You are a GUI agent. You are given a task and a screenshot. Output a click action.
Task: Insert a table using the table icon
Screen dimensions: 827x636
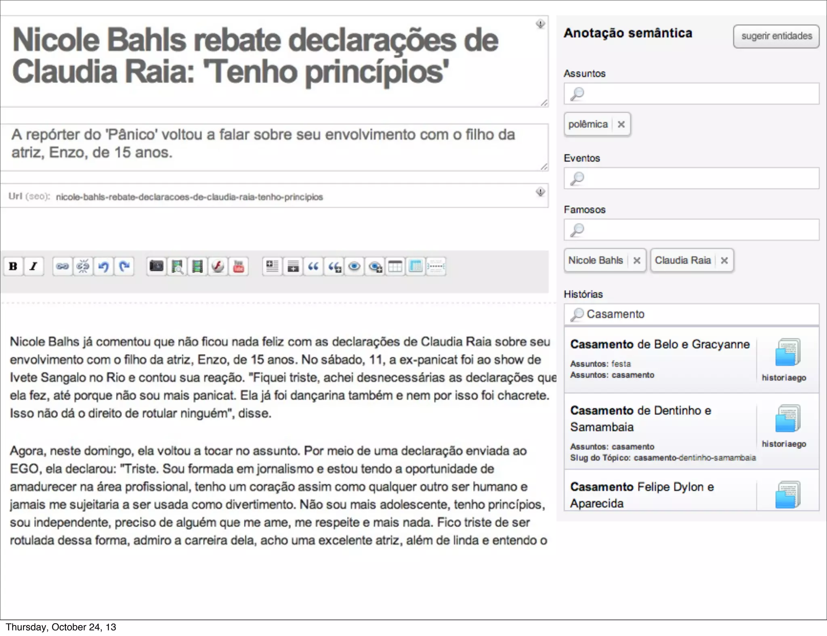(x=395, y=266)
